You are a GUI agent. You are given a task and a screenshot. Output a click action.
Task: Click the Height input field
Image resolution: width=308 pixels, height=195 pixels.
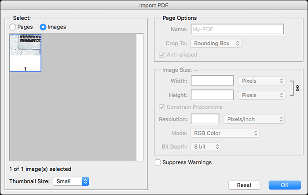click(x=212, y=95)
